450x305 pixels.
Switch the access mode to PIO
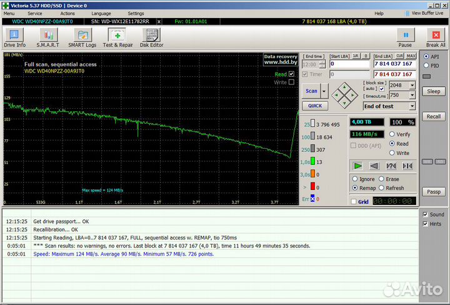point(426,65)
